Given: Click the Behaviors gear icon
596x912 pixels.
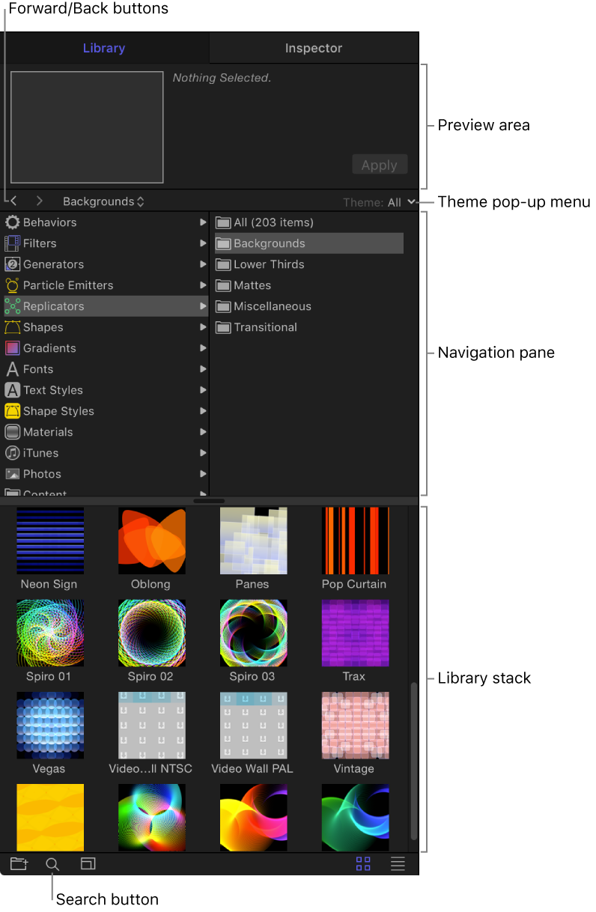Looking at the screenshot, I should (12, 222).
